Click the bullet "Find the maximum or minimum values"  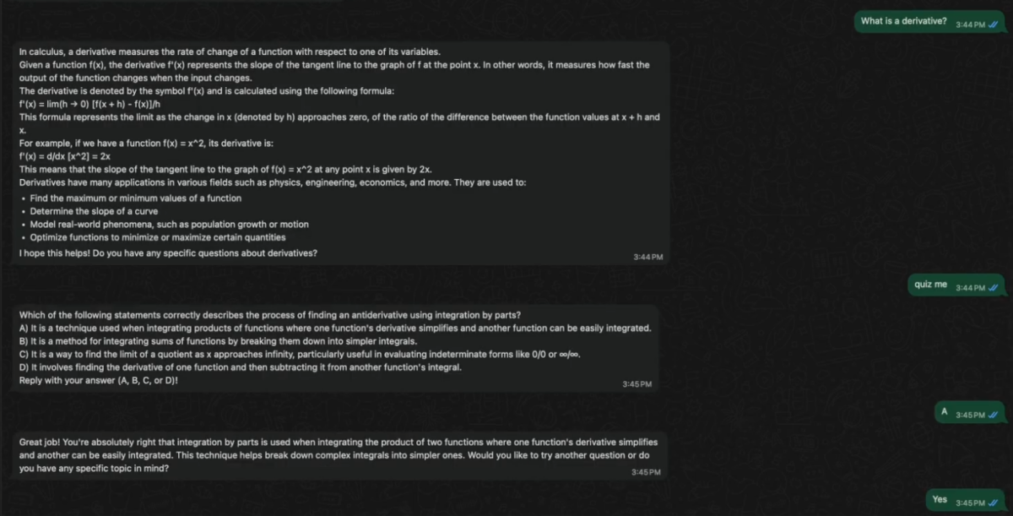click(135, 198)
